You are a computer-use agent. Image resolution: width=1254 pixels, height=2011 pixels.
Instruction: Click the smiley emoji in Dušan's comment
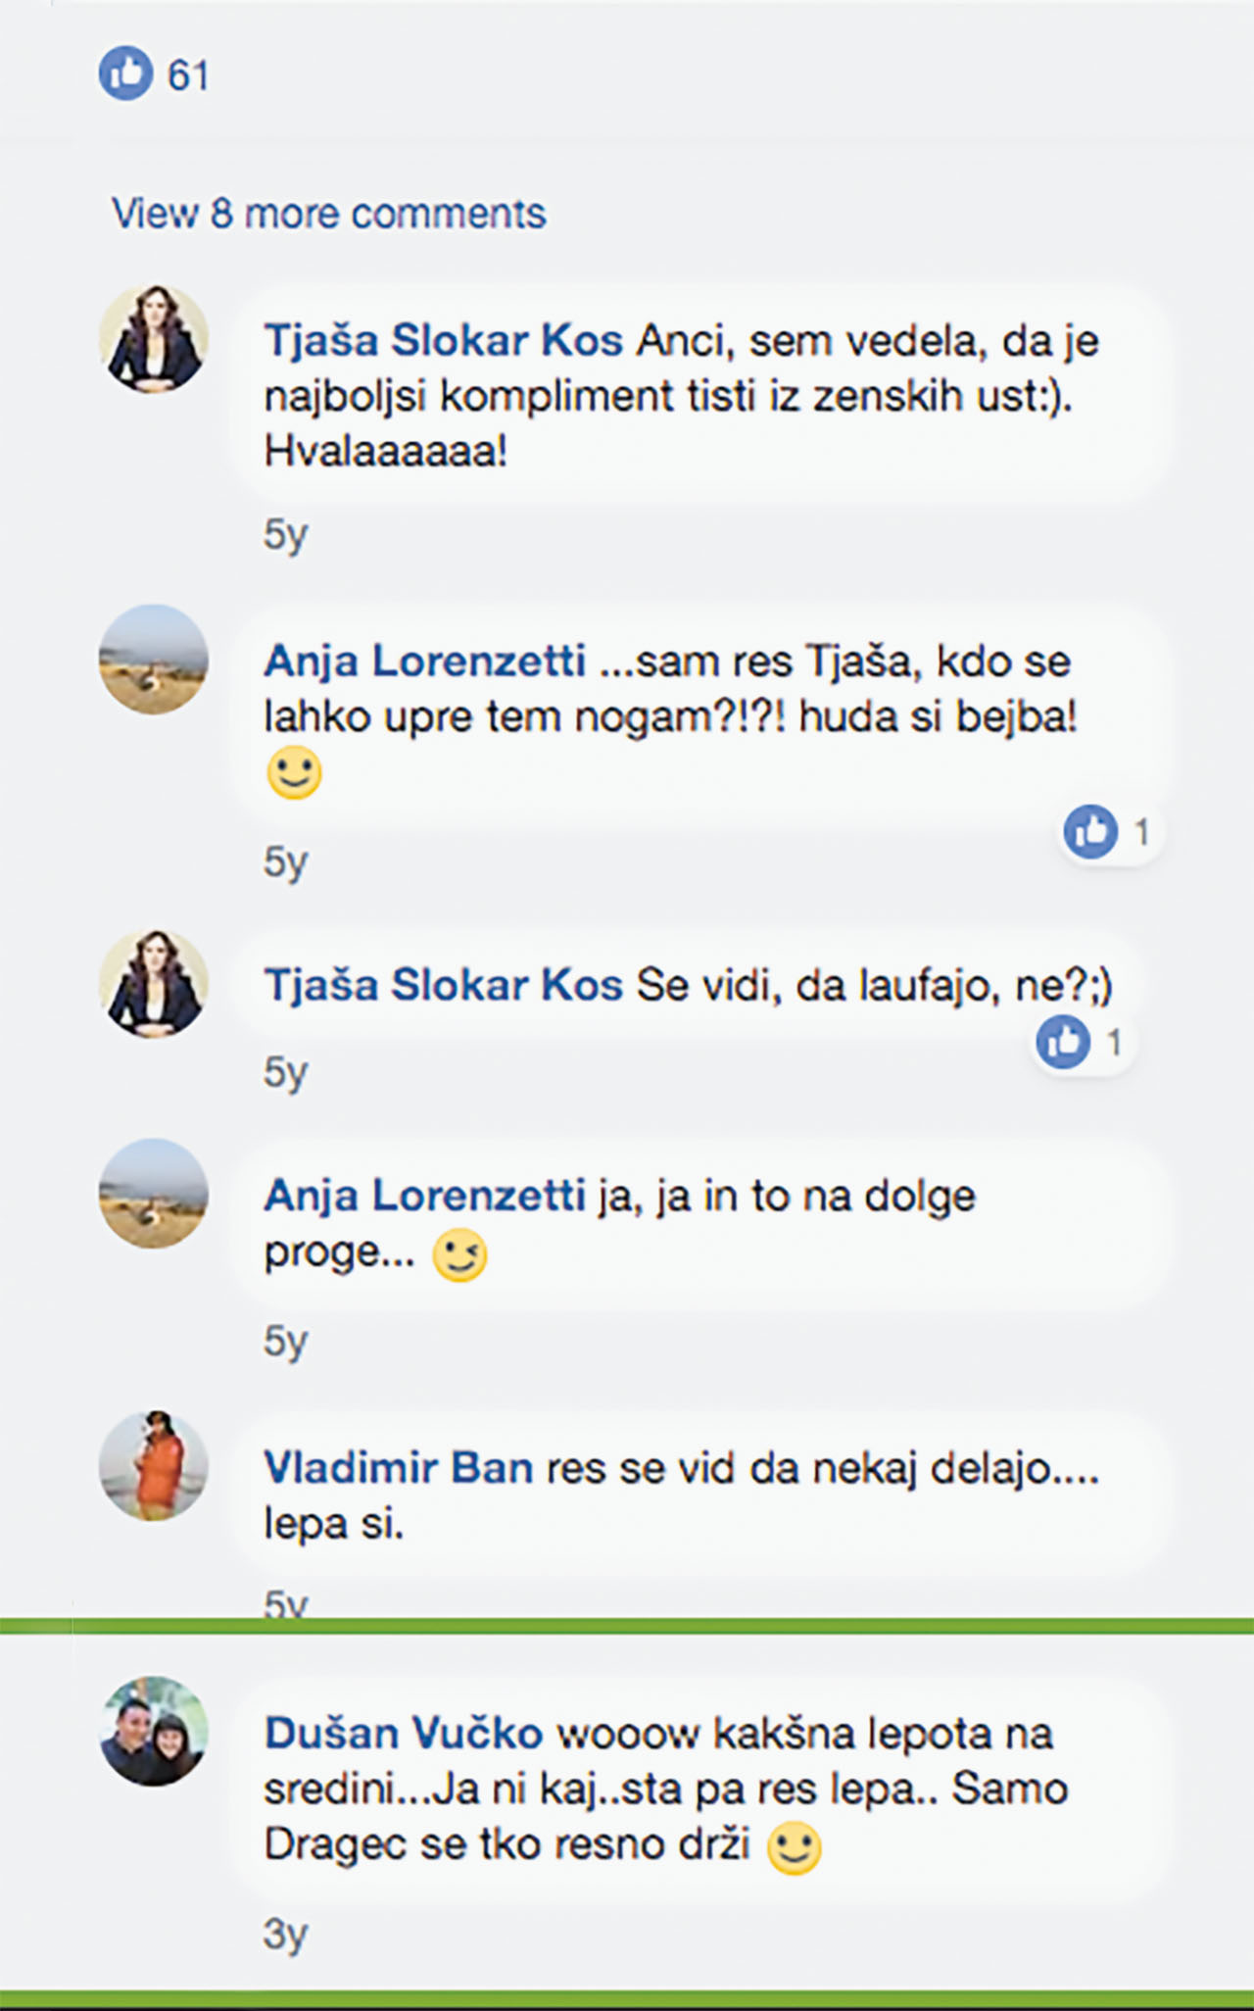794,1848
